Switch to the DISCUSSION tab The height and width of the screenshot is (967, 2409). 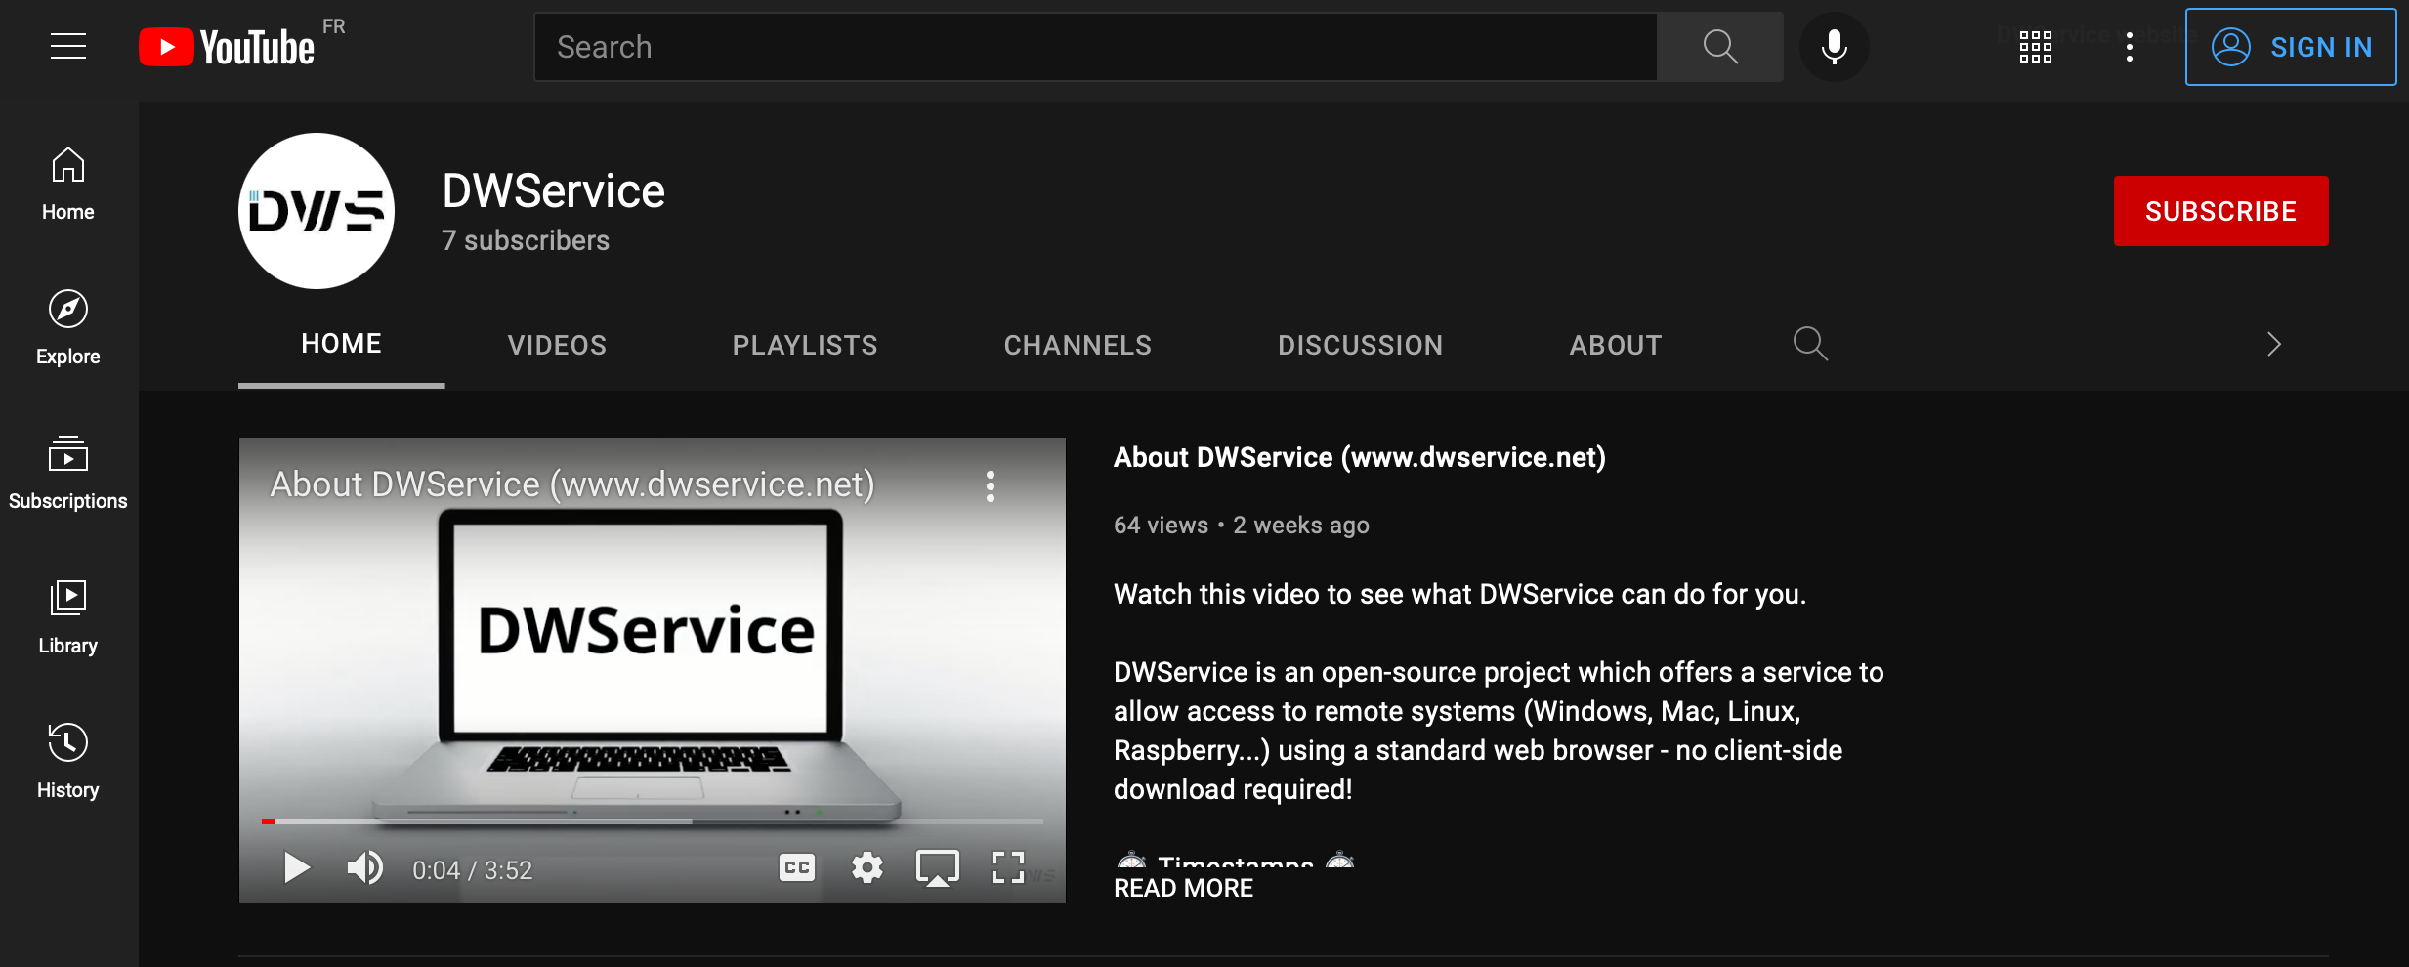point(1360,345)
